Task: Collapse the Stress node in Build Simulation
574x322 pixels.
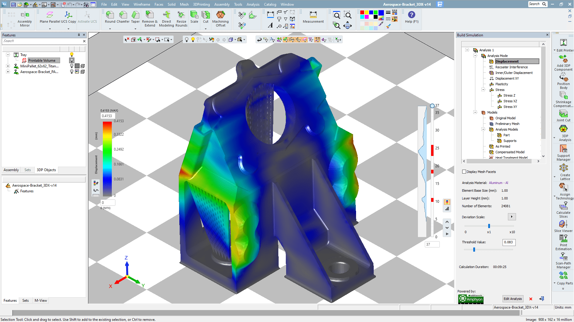Action: 484,90
